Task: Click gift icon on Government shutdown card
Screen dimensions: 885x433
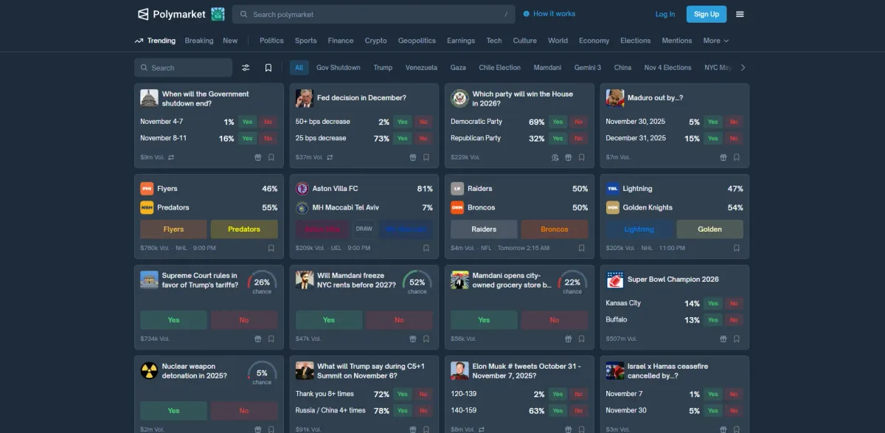Action: click(x=258, y=157)
